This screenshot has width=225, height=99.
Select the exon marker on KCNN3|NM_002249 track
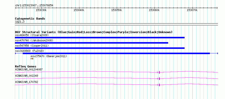pos(159,78)
